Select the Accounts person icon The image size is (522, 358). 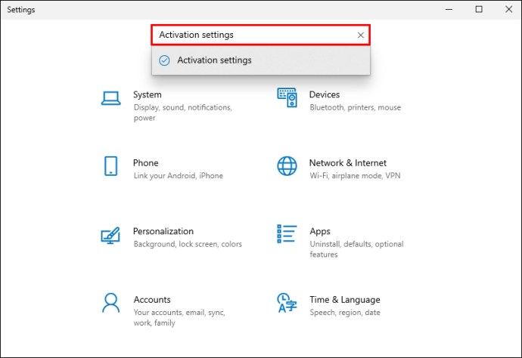[111, 303]
